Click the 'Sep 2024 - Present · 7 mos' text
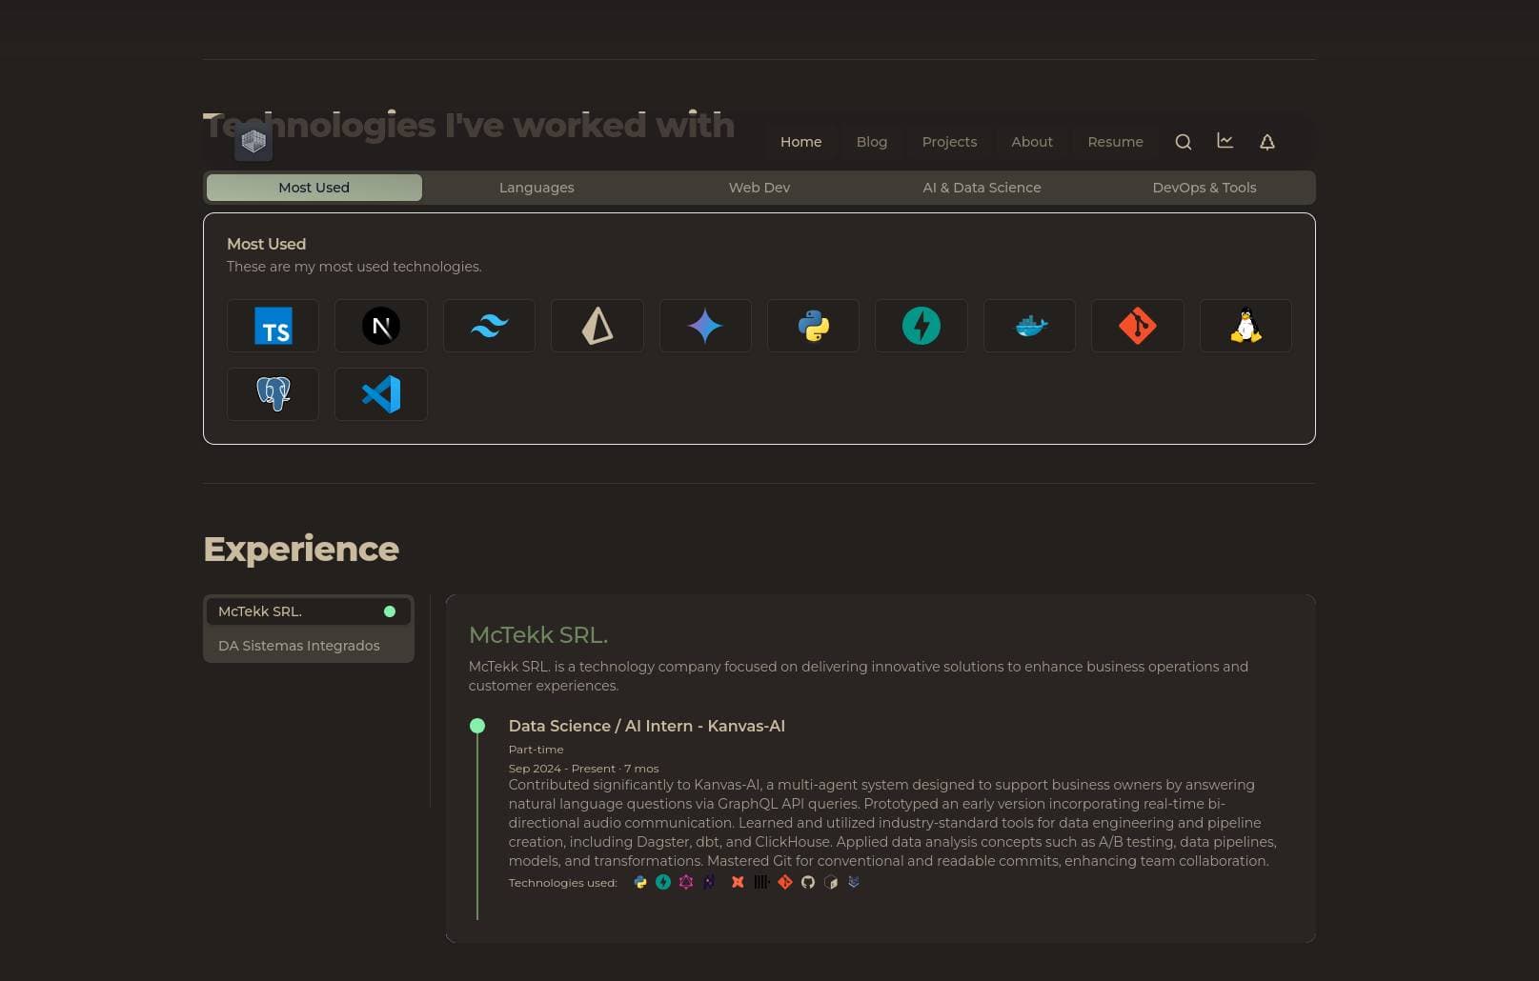The image size is (1539, 981). coord(584,769)
